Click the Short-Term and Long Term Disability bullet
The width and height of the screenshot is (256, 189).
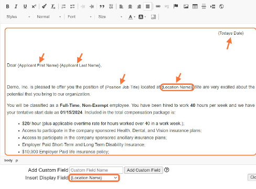click(83, 145)
